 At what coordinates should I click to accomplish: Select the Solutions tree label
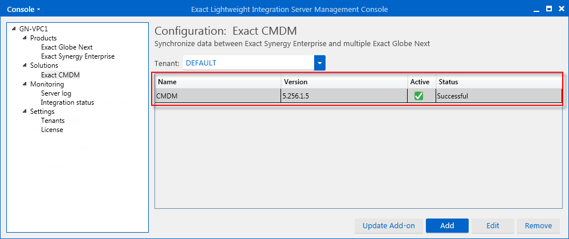coord(44,65)
